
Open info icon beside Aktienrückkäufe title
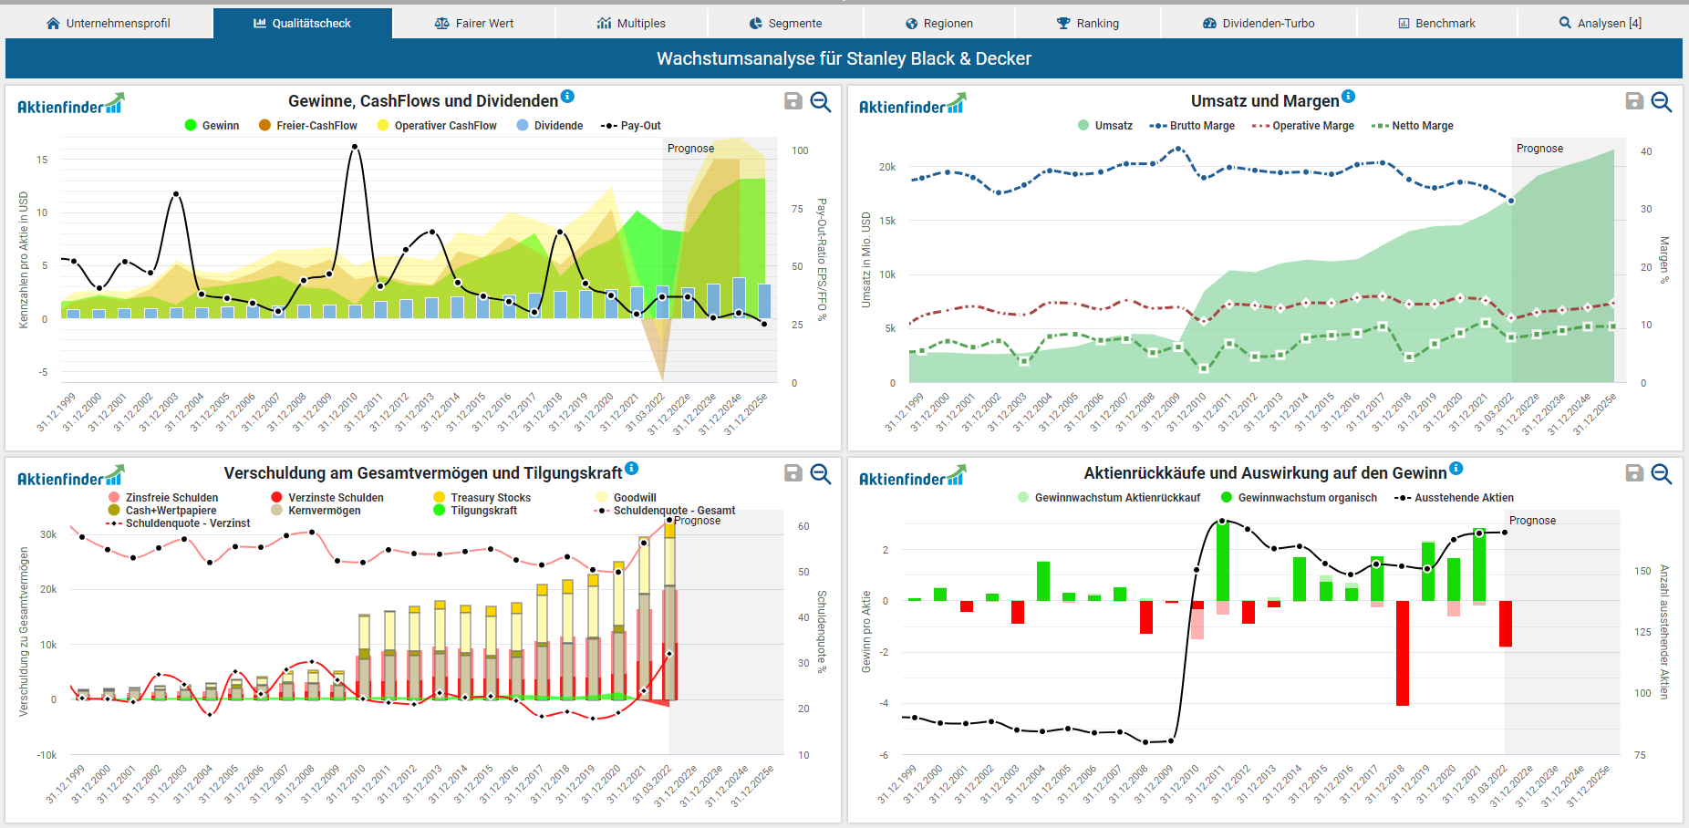click(1456, 469)
